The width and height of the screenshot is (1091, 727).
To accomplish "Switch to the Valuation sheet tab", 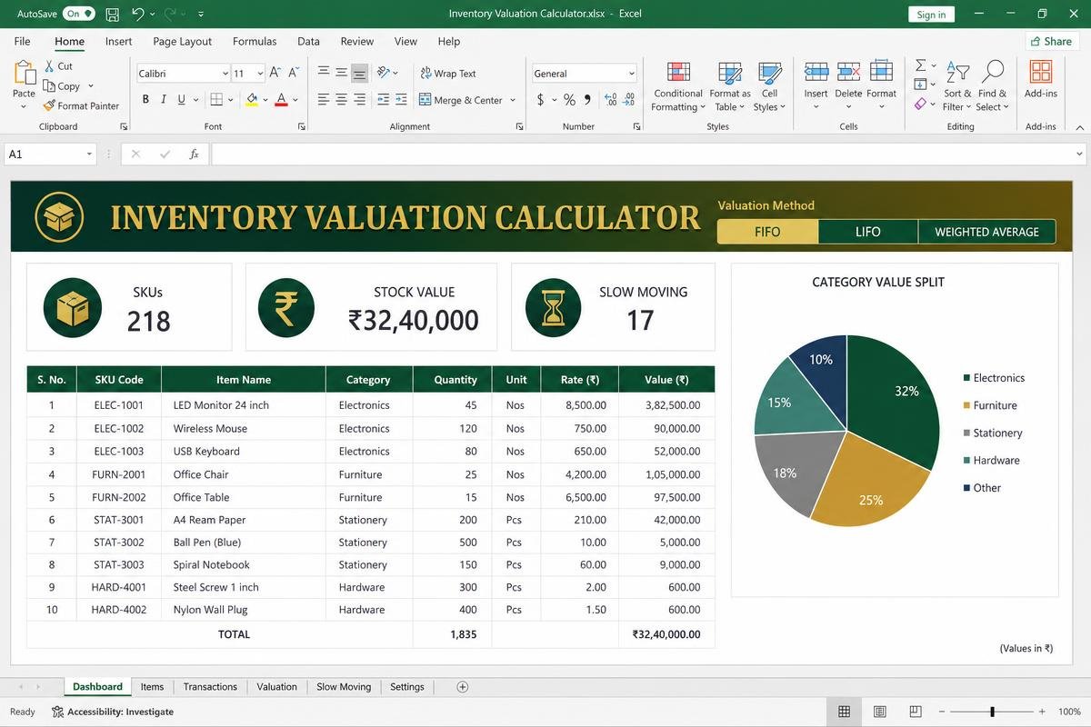I will [276, 687].
